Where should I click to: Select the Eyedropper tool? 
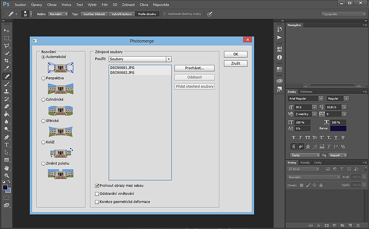pyautogui.click(x=7, y=68)
